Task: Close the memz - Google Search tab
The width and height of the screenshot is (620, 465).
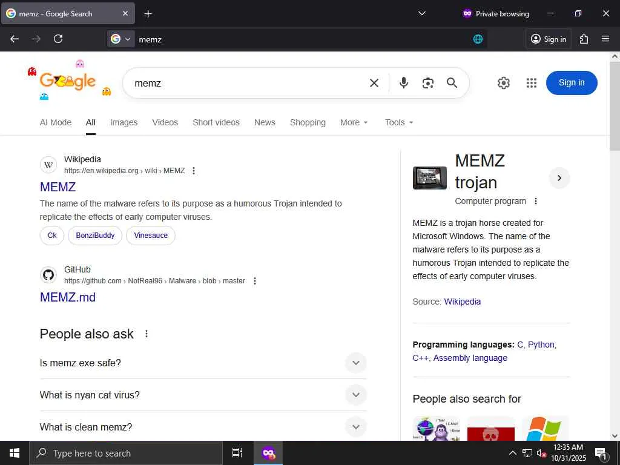Action: coord(125,13)
